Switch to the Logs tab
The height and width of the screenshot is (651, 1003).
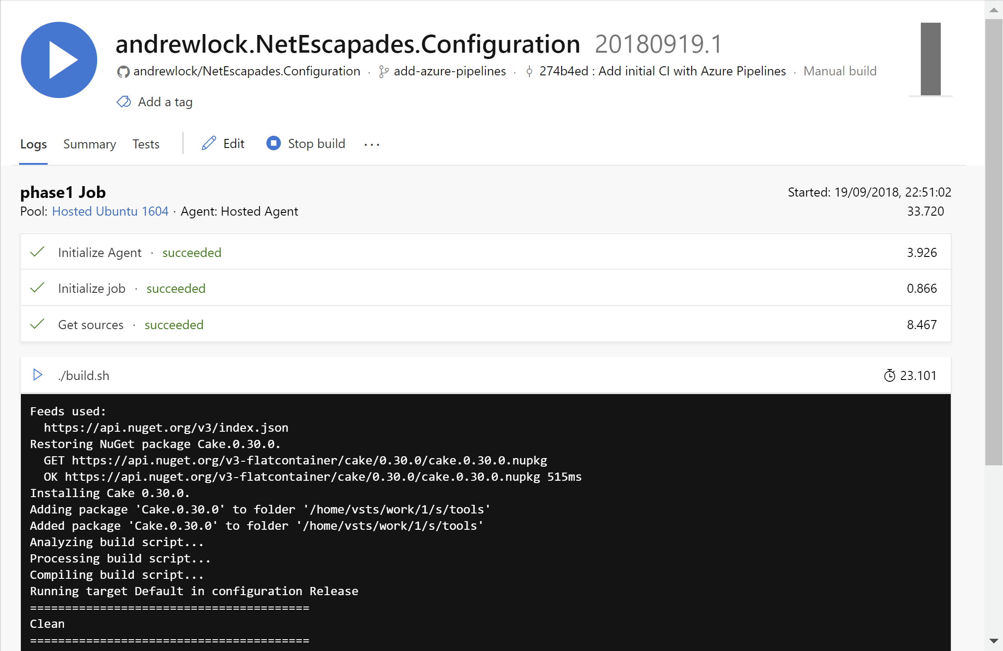click(x=34, y=144)
